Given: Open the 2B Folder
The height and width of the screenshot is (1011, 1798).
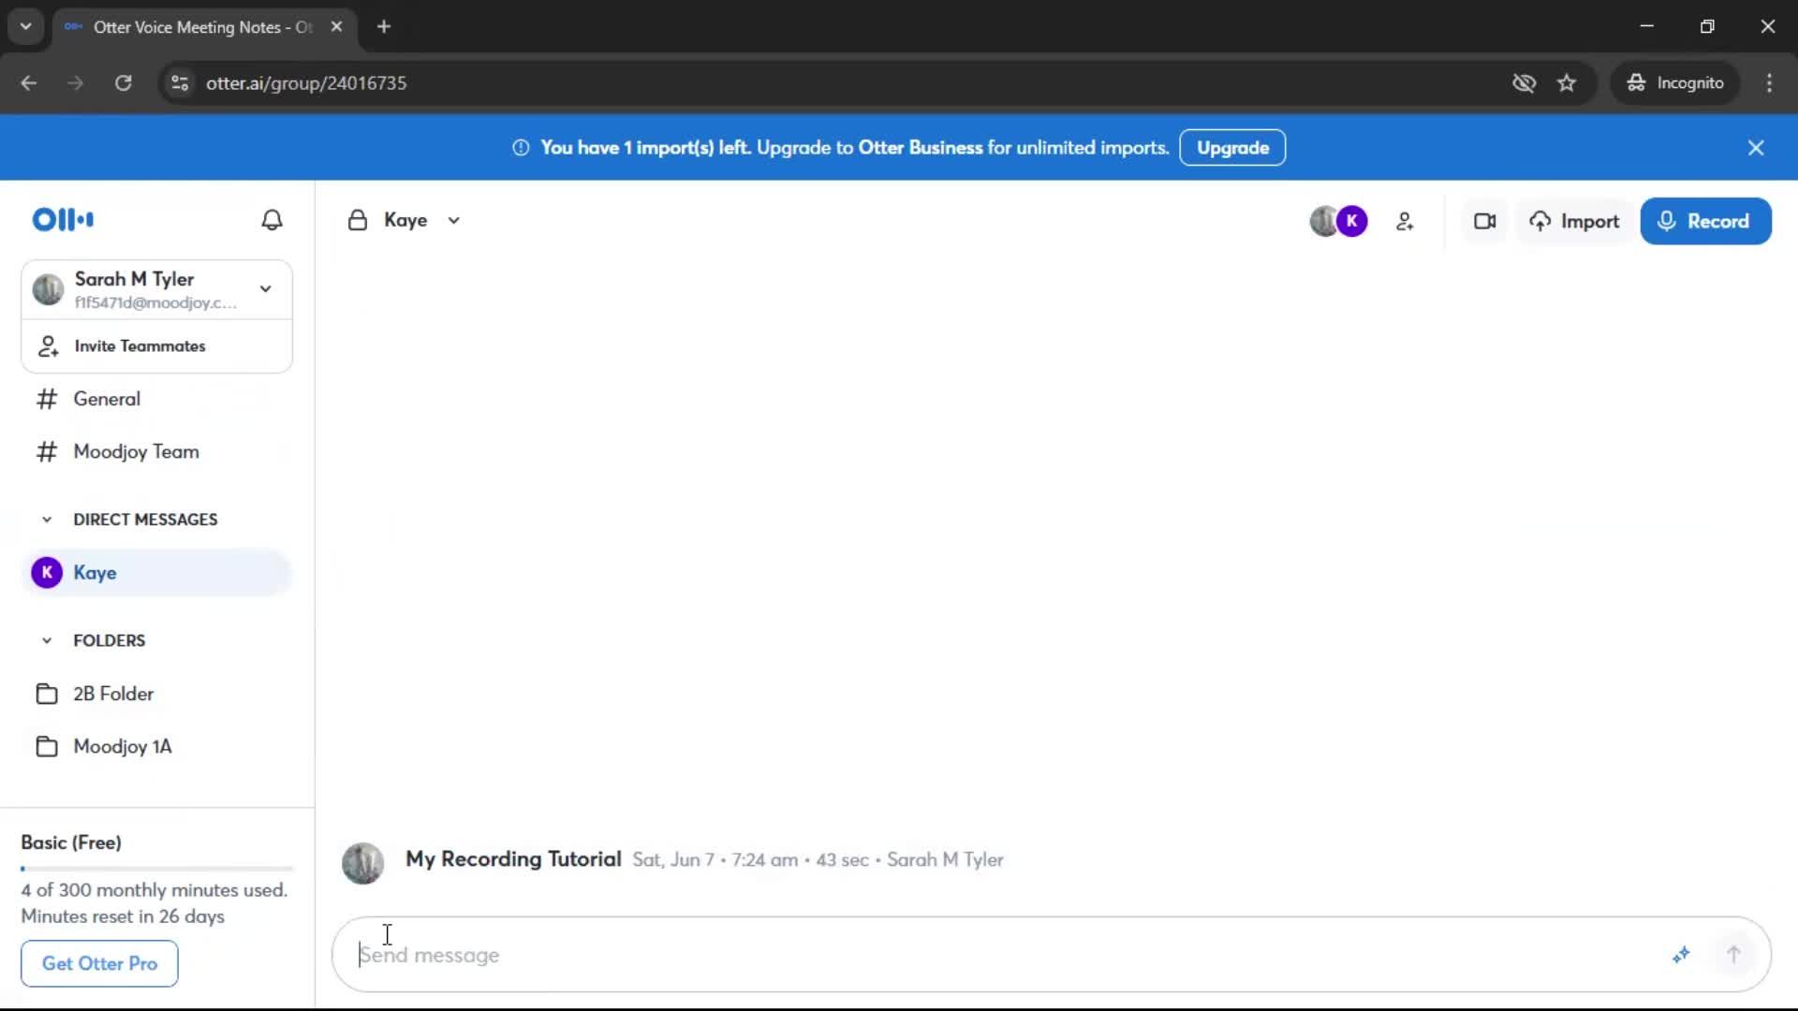Looking at the screenshot, I should point(156,695).
